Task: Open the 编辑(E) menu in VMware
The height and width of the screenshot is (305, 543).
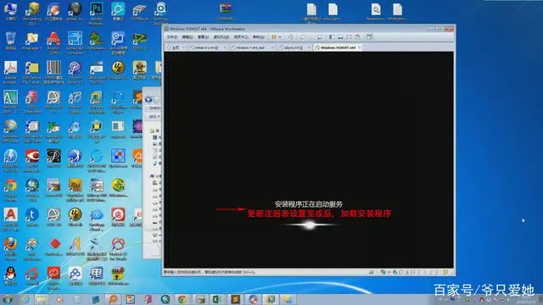Action: (188, 37)
